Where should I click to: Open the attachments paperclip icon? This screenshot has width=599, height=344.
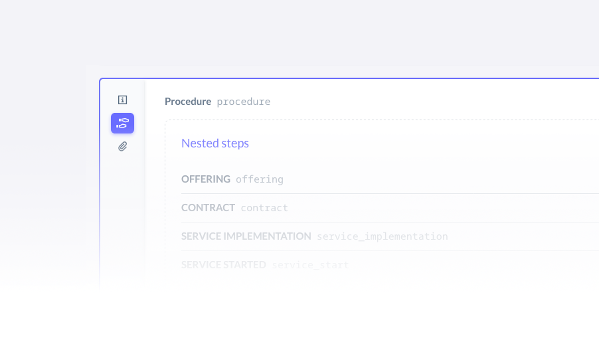click(x=122, y=146)
